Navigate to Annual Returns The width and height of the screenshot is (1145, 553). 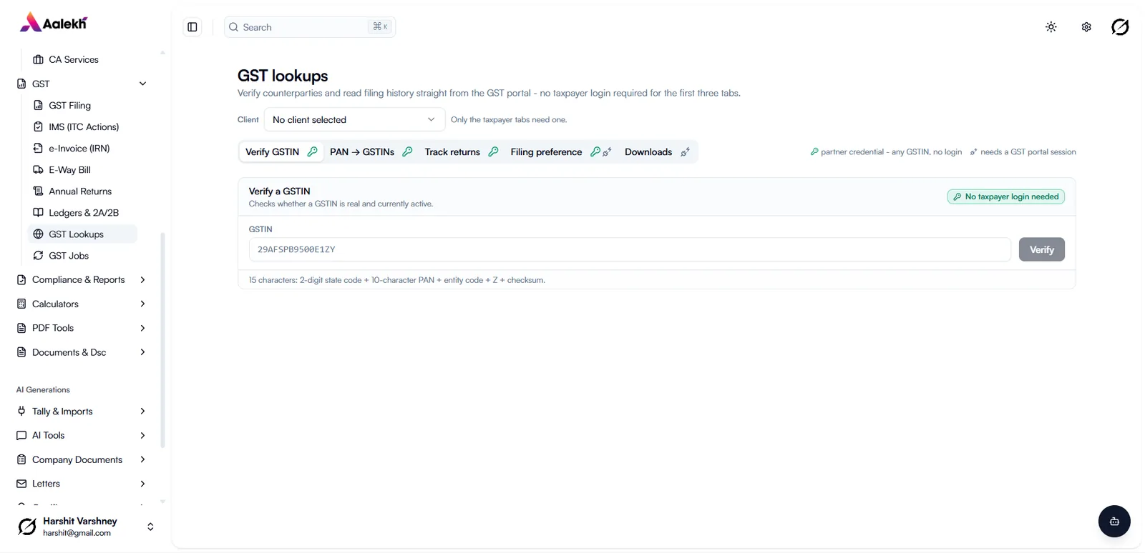82,191
